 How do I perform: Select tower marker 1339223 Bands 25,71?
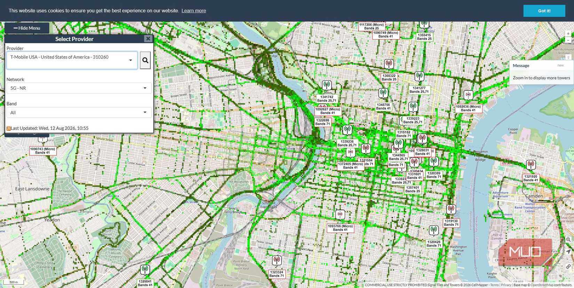tap(413, 107)
